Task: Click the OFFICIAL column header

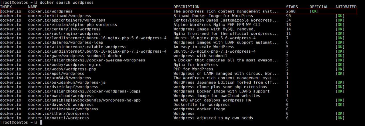Action: click(319, 7)
